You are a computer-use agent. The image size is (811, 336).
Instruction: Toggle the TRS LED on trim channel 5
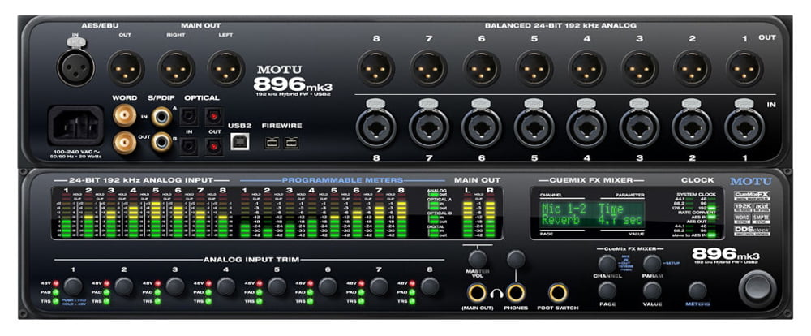260,301
